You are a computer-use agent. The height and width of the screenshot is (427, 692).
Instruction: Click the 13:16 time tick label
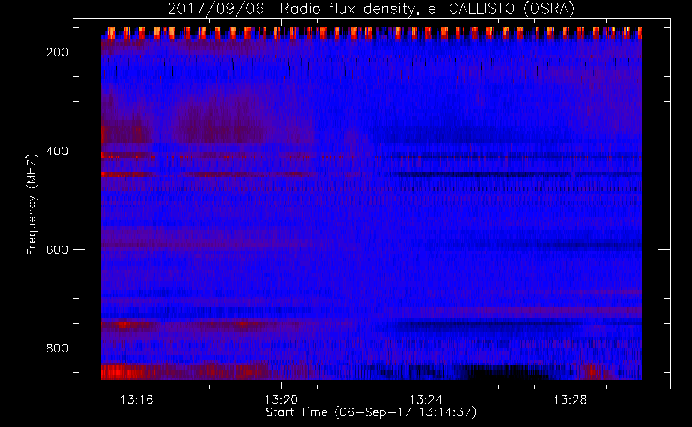(x=136, y=400)
